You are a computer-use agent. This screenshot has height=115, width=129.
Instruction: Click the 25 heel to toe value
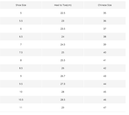[x=63, y=52]
